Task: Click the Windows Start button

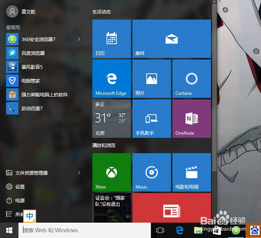Action: [x=9, y=230]
